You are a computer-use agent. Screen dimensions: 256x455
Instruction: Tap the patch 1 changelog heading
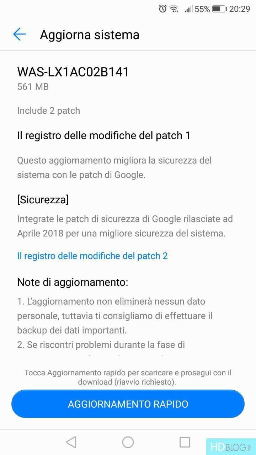(x=103, y=135)
